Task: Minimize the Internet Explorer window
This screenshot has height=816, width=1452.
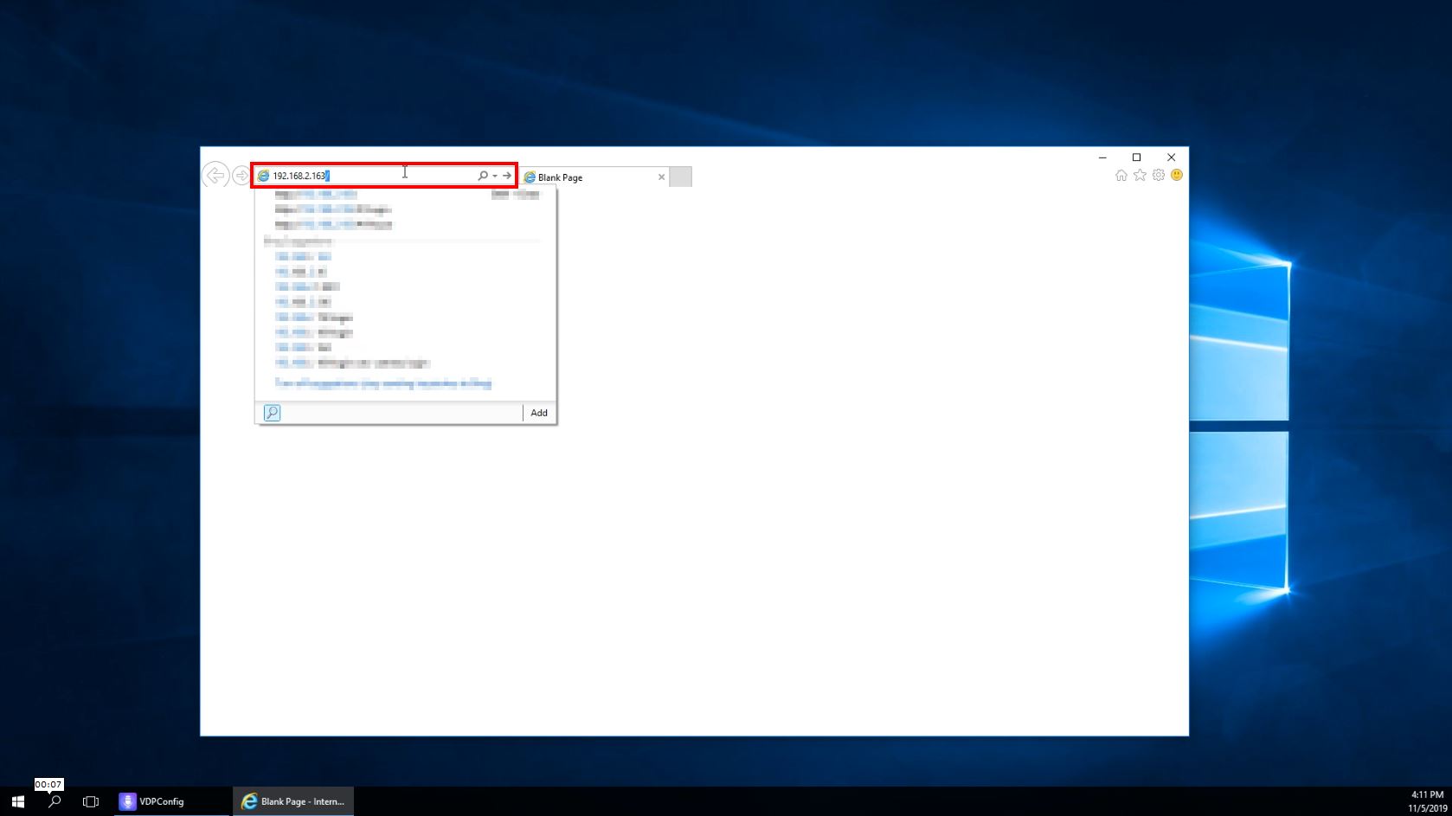Action: click(1102, 157)
